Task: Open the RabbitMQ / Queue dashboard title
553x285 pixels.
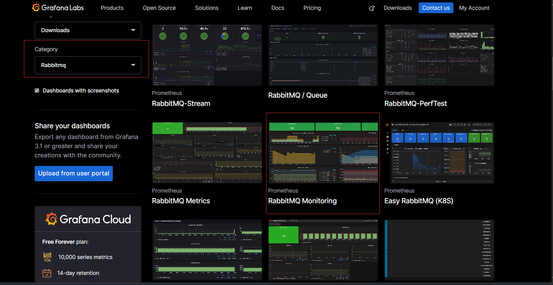Action: coord(298,95)
